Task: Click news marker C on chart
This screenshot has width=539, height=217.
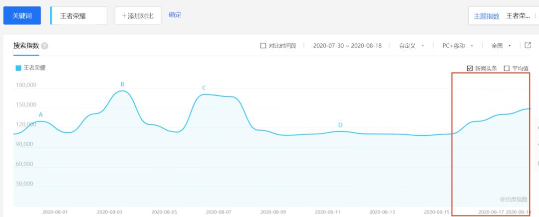Action: tap(204, 88)
